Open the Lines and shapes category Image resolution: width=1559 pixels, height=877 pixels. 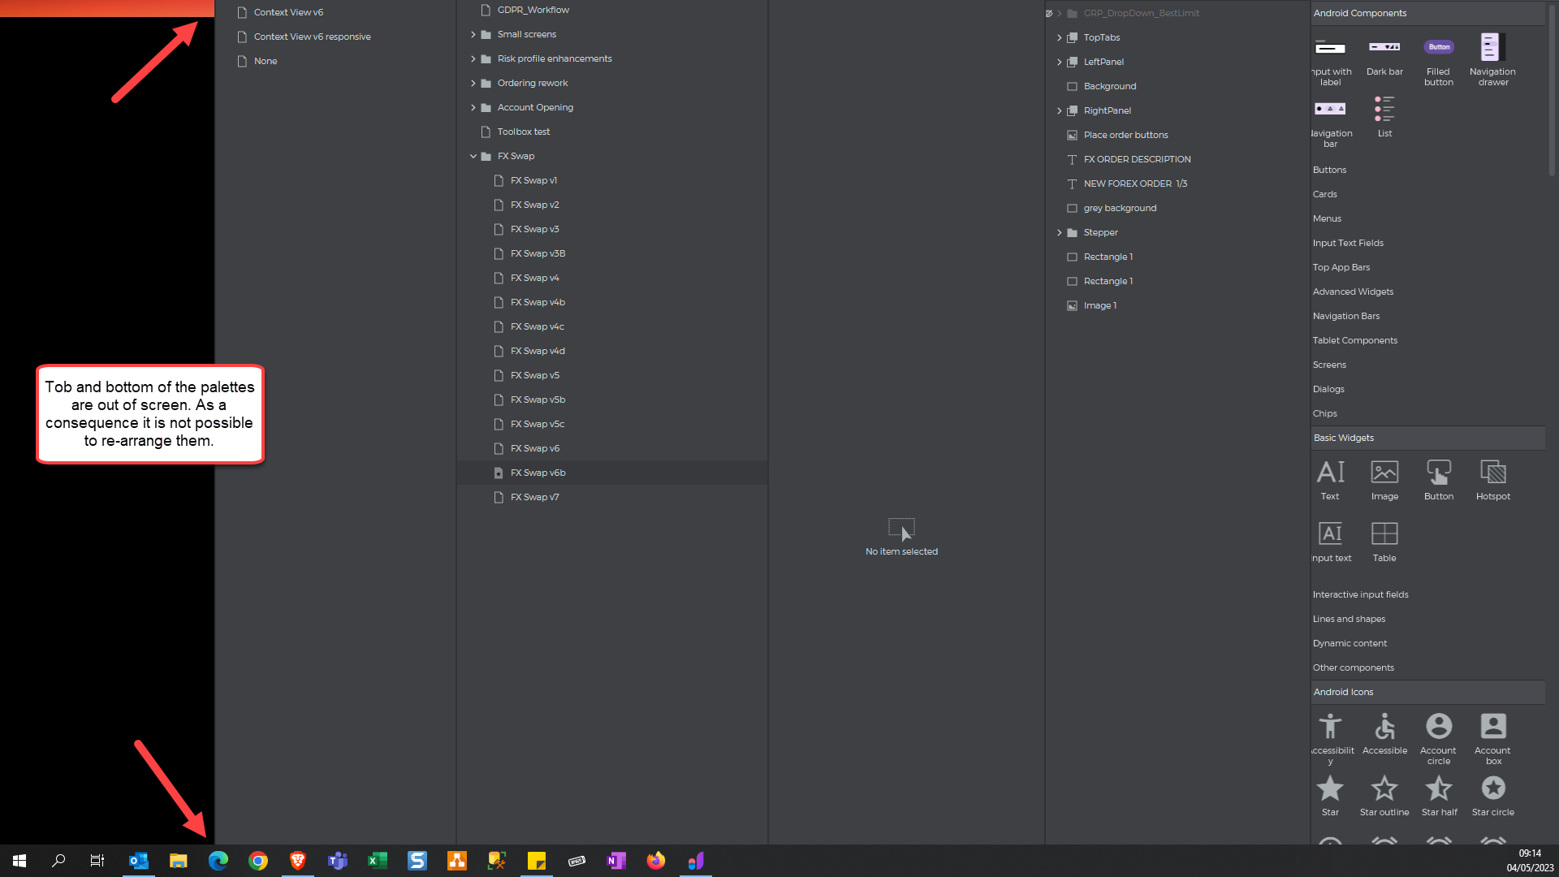point(1349,619)
